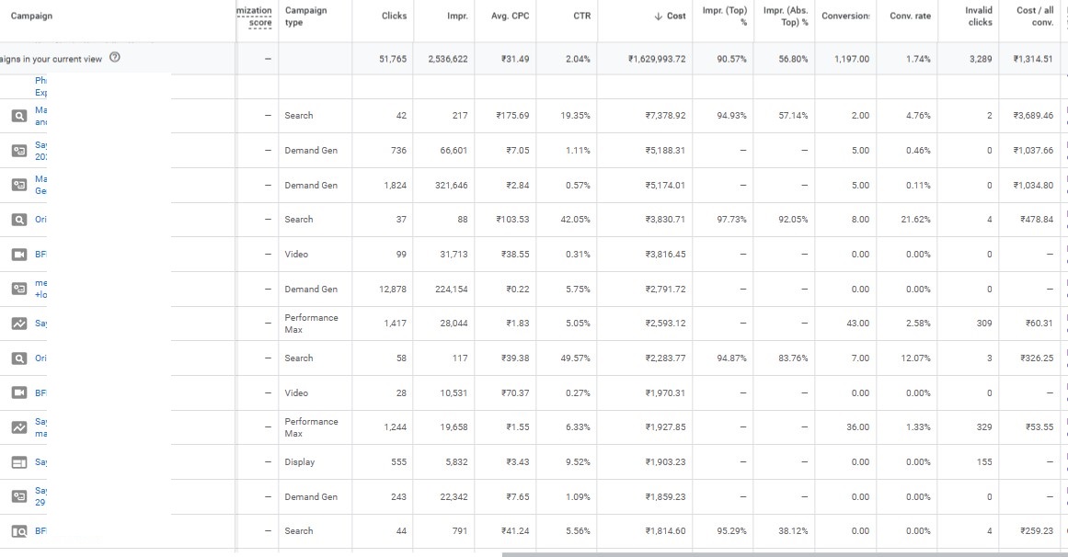
Task: Sort campaigns by CTR header
Action: pos(581,17)
